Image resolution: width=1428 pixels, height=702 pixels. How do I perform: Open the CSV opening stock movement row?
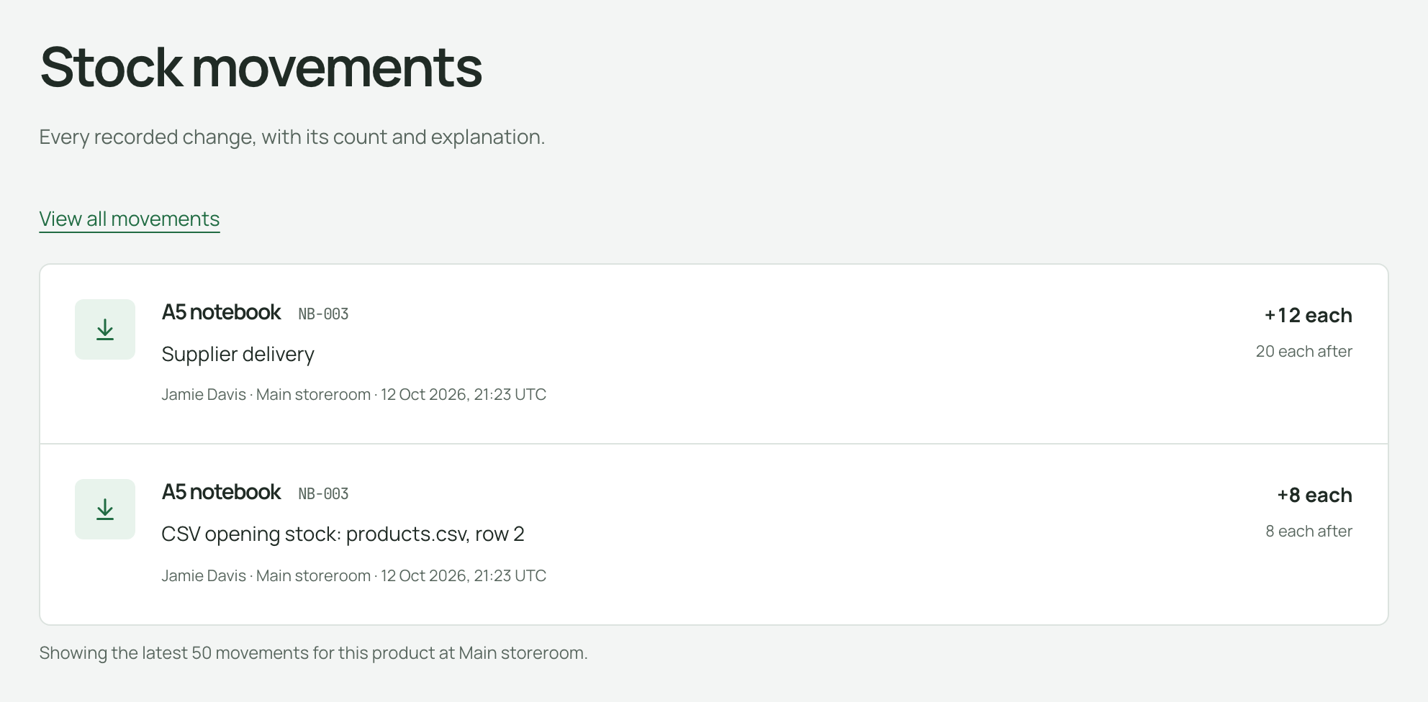[x=714, y=534]
